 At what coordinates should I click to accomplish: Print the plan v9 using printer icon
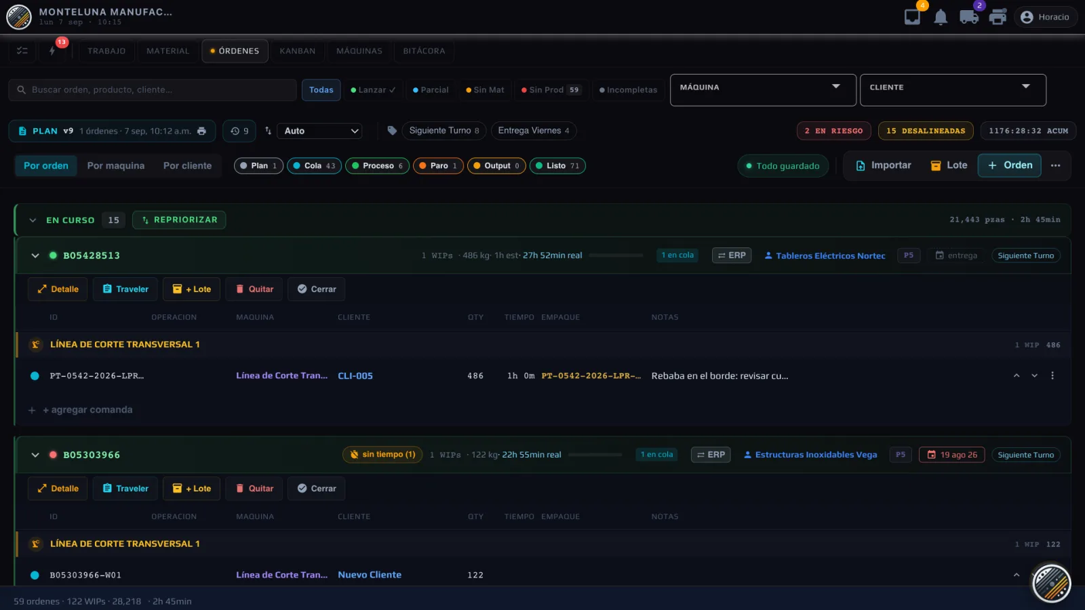(x=201, y=131)
